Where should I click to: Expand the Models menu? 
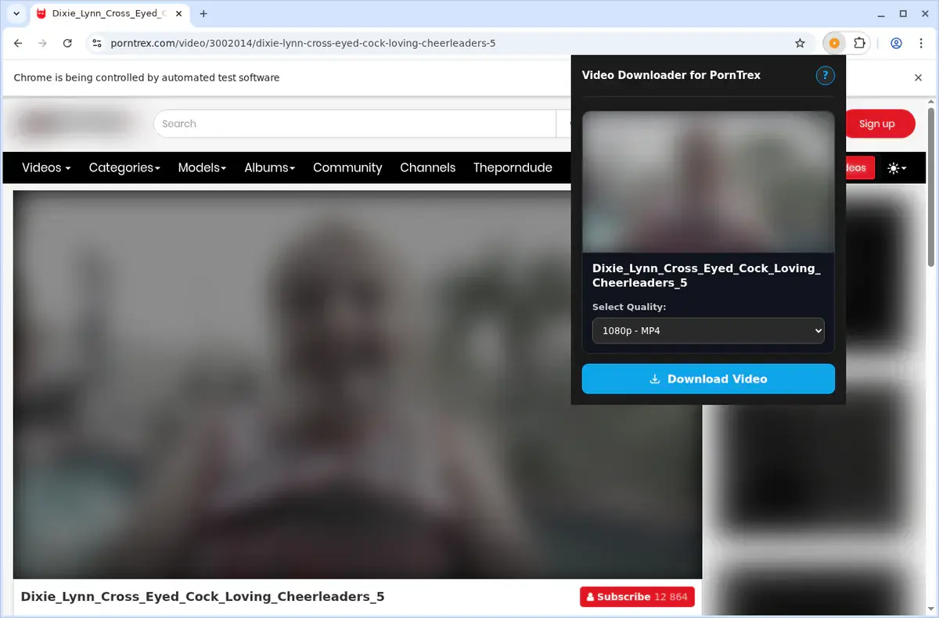pos(202,167)
